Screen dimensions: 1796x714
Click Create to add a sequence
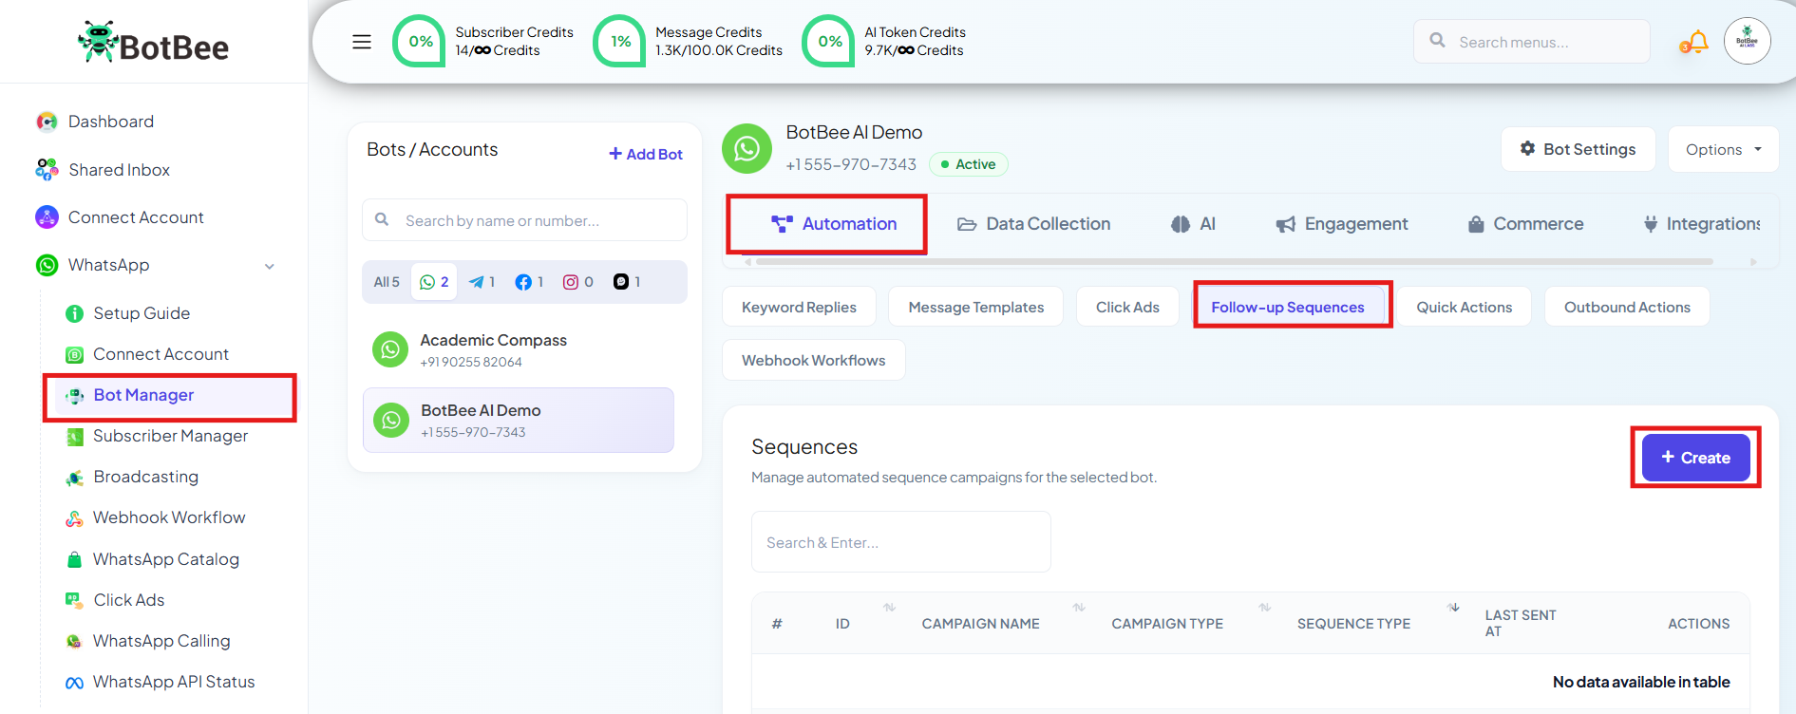[x=1696, y=458]
